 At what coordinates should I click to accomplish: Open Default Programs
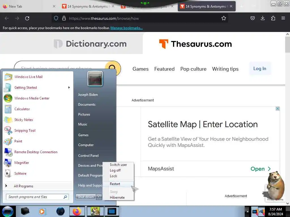pyautogui.click(x=90, y=175)
